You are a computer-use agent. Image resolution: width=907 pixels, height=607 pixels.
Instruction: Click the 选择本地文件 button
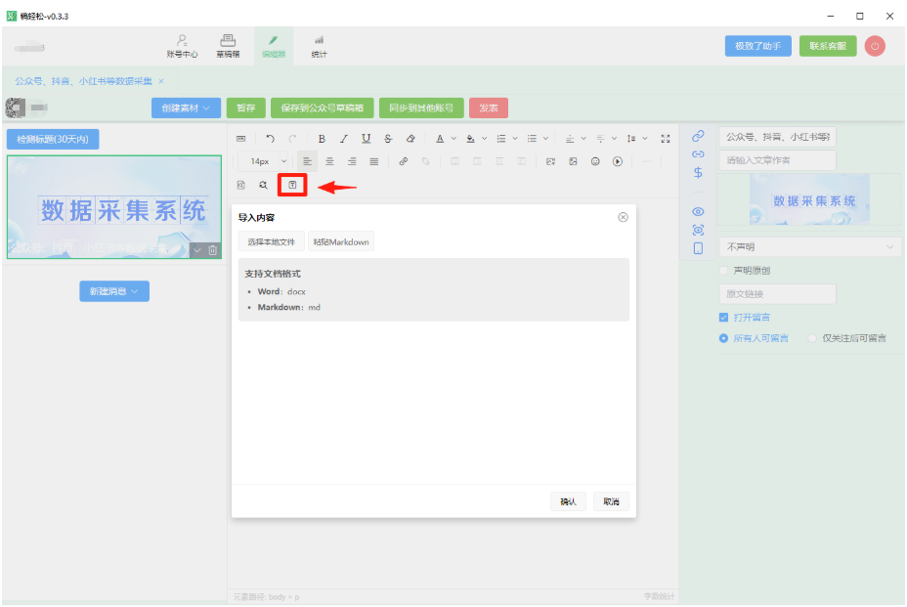pos(271,241)
